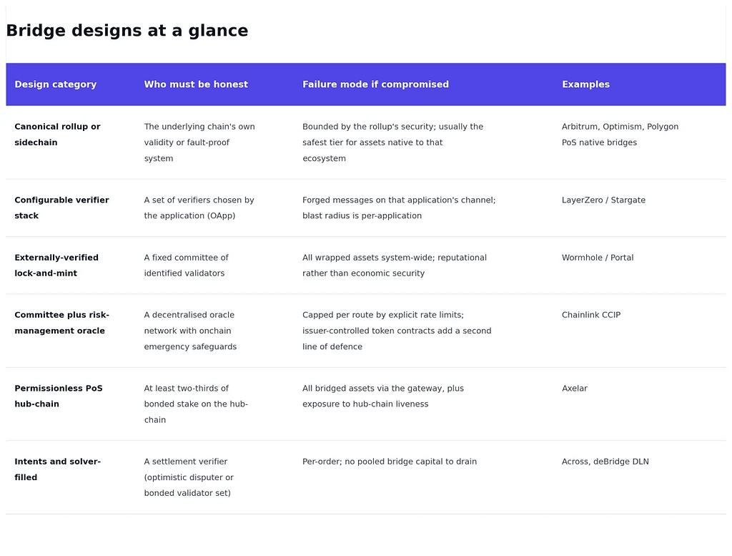732x556 pixels.
Task: Click the 'Arbitrum, Optimism, Polygon' examples cell
Action: (x=620, y=135)
